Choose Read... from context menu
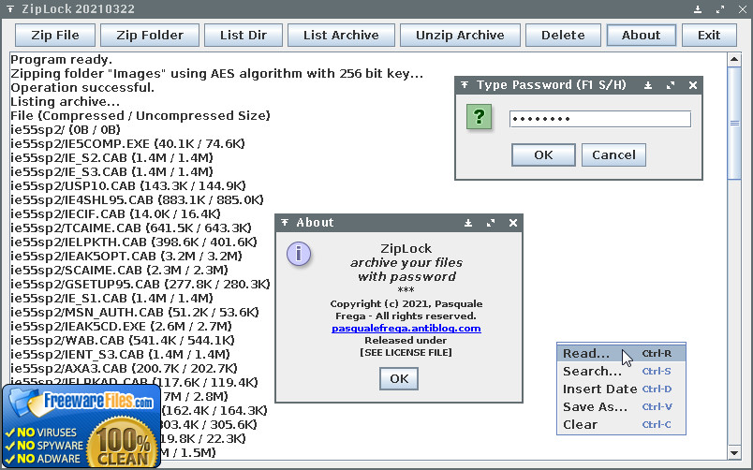Screen dimensions: 753x470 (x=621, y=353)
